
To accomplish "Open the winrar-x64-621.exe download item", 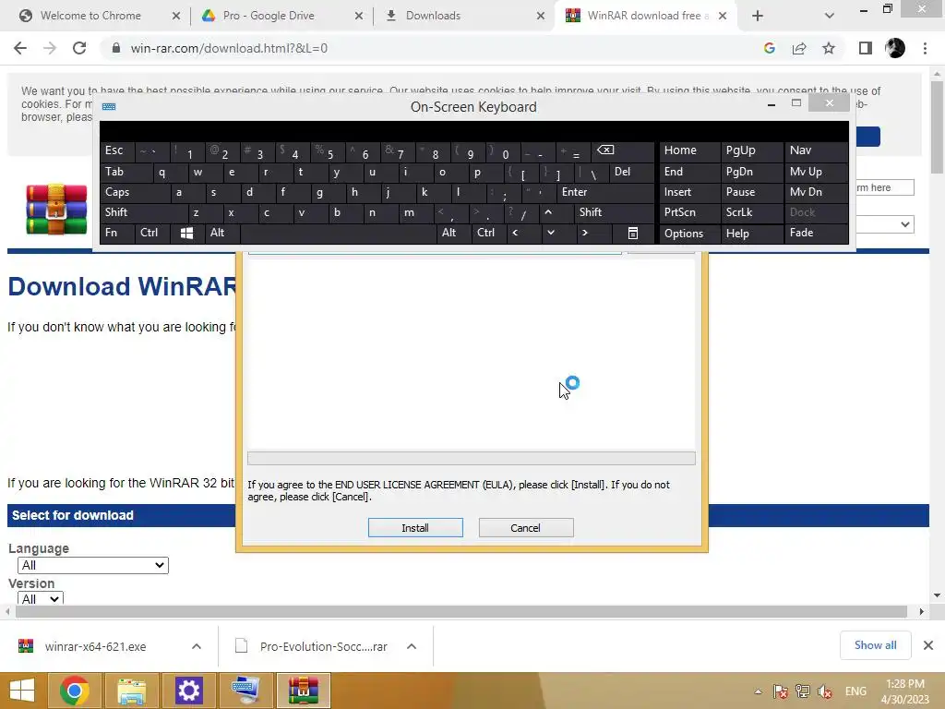I will (x=95, y=646).
